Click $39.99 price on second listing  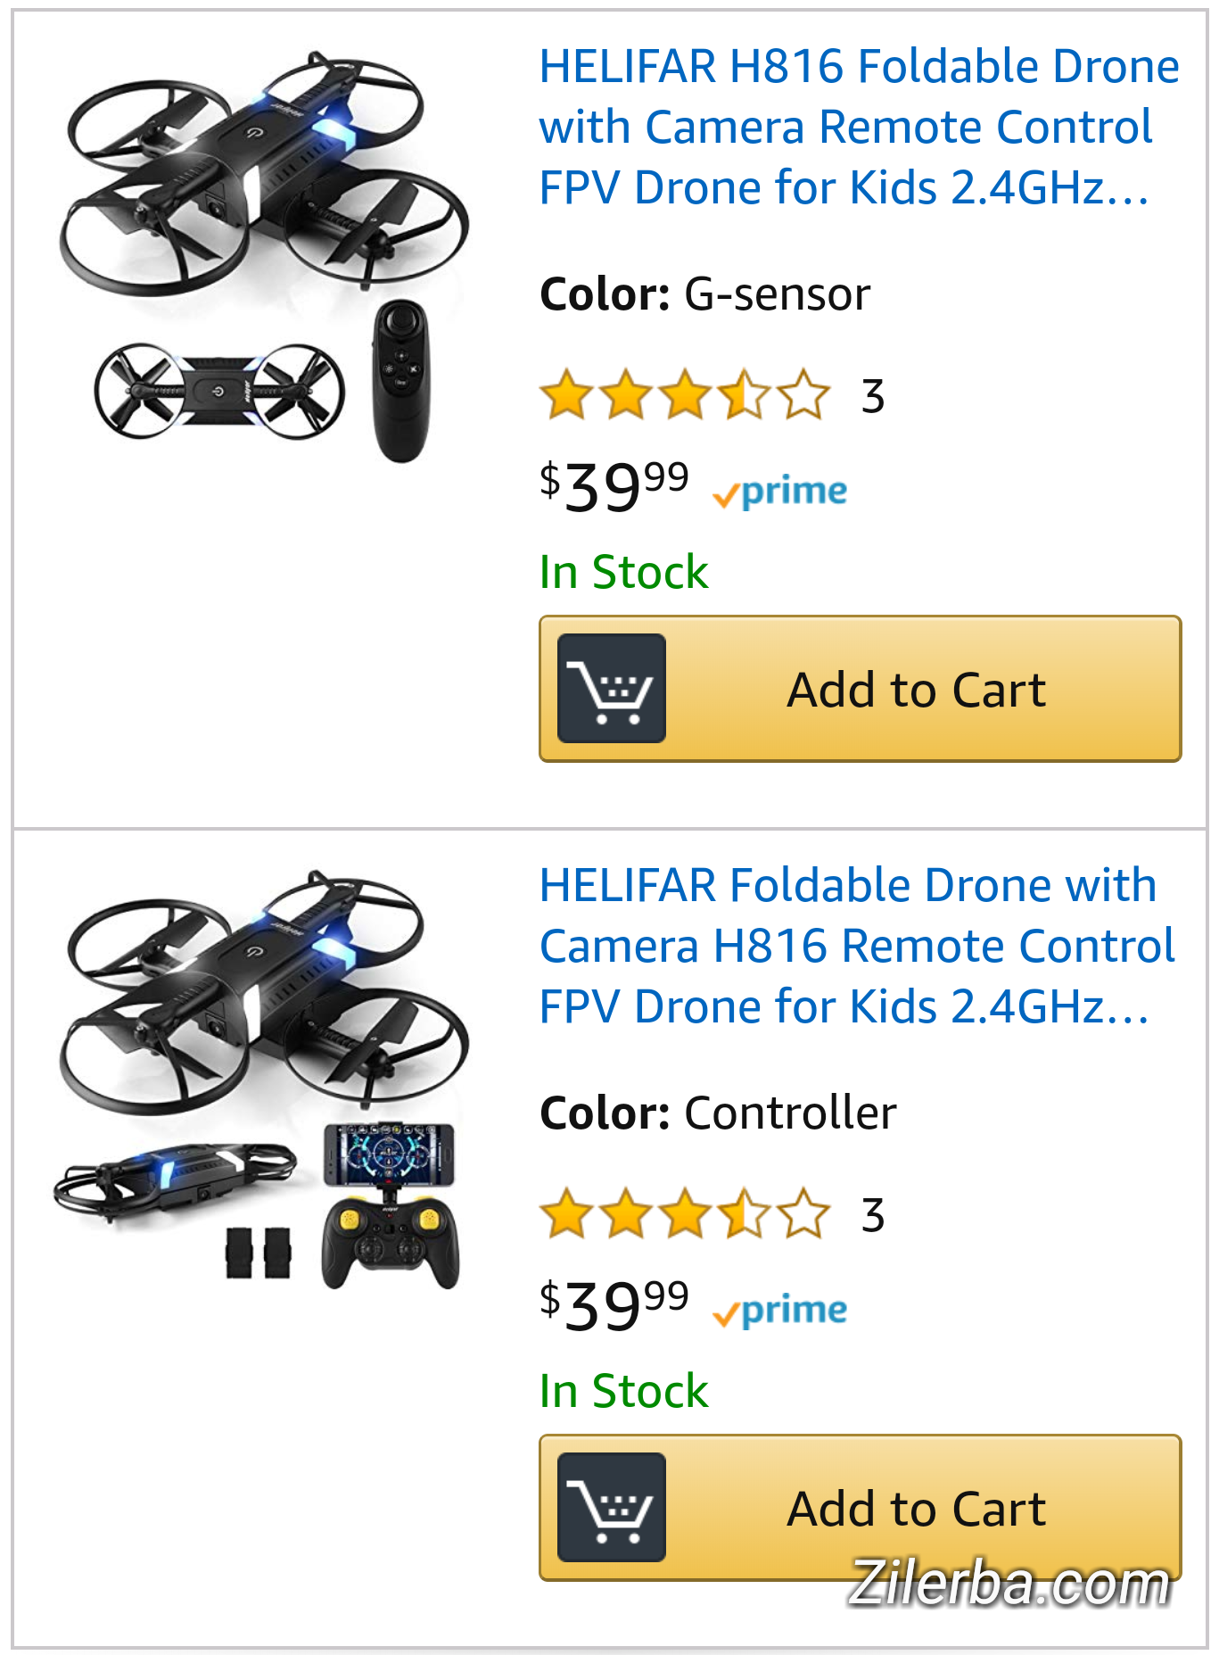[x=614, y=1305]
